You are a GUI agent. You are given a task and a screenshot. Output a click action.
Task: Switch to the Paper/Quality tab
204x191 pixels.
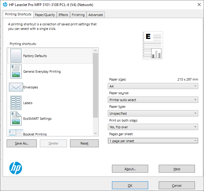point(45,15)
